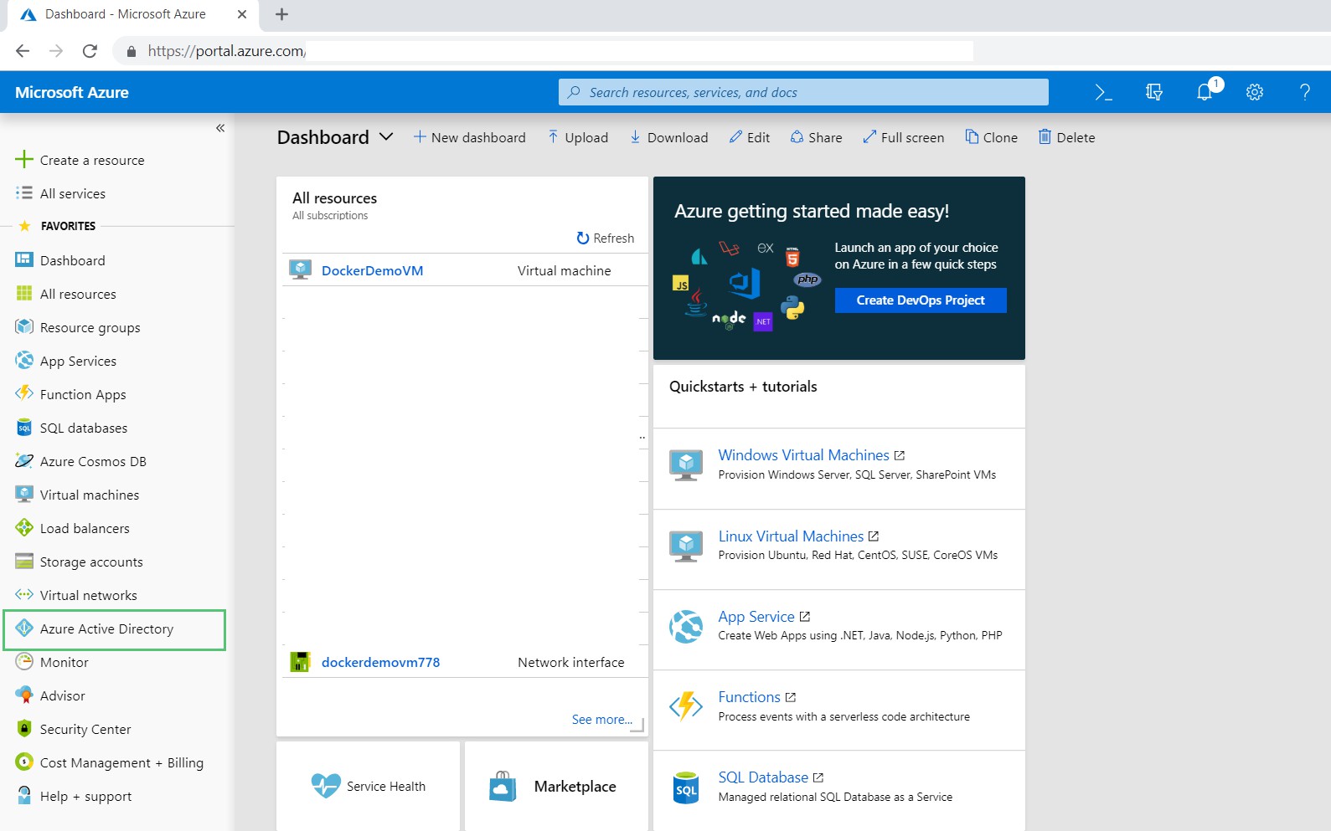The width and height of the screenshot is (1331, 831).
Task: Expand the Dashboard name dropdown arrow
Action: 386,137
